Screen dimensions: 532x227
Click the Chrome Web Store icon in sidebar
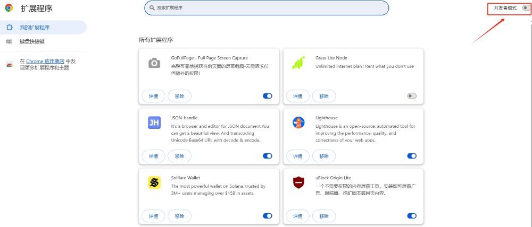tap(10, 65)
